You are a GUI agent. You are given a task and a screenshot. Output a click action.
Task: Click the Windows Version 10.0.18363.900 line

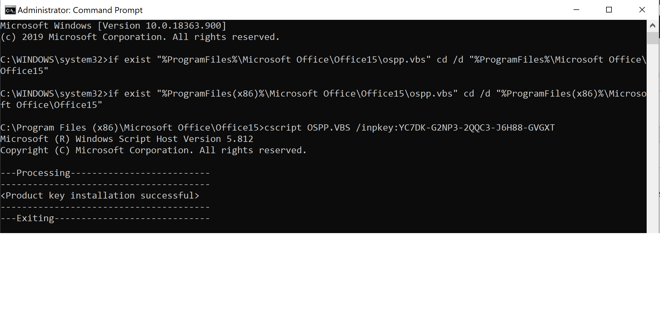point(113,26)
